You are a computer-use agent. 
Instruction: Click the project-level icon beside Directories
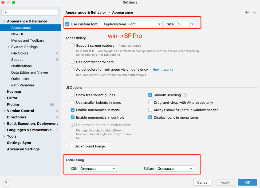pos(57,117)
